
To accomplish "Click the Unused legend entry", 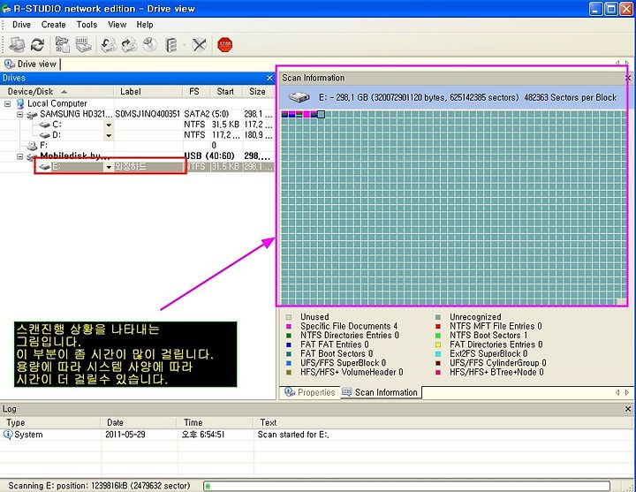I will point(307,317).
